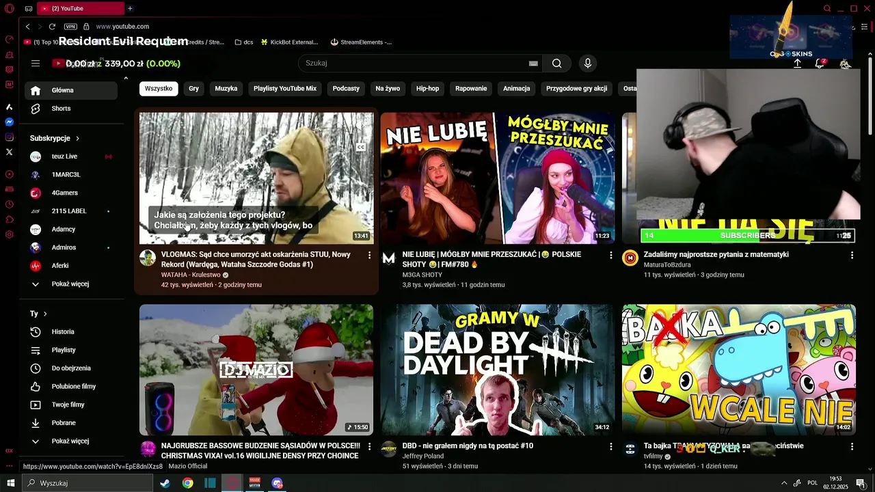This screenshot has height=492, width=875.
Task: Play the Dead by Daylight thumbnail
Action: click(498, 370)
